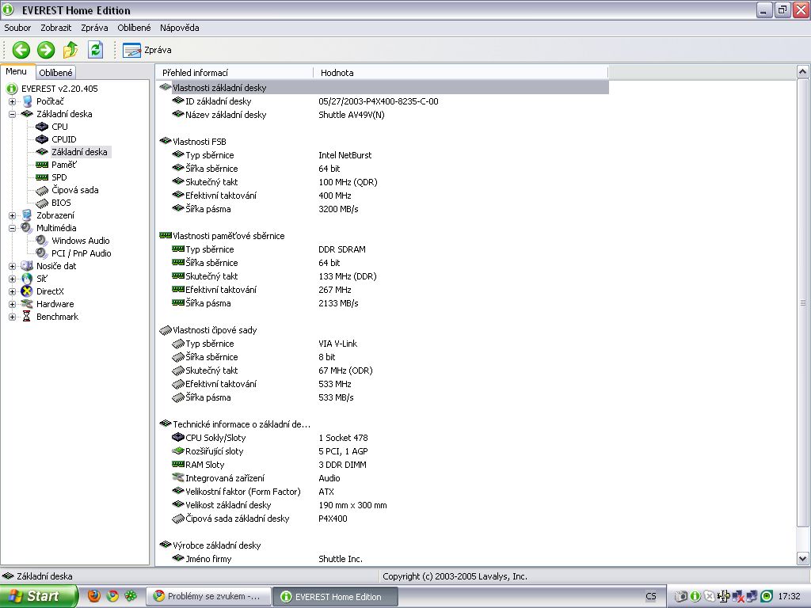Click the Hodnota column header
The image size is (811, 608).
461,73
